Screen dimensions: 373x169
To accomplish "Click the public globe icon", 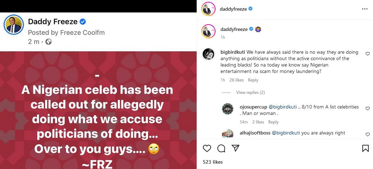I will pos(48,42).
